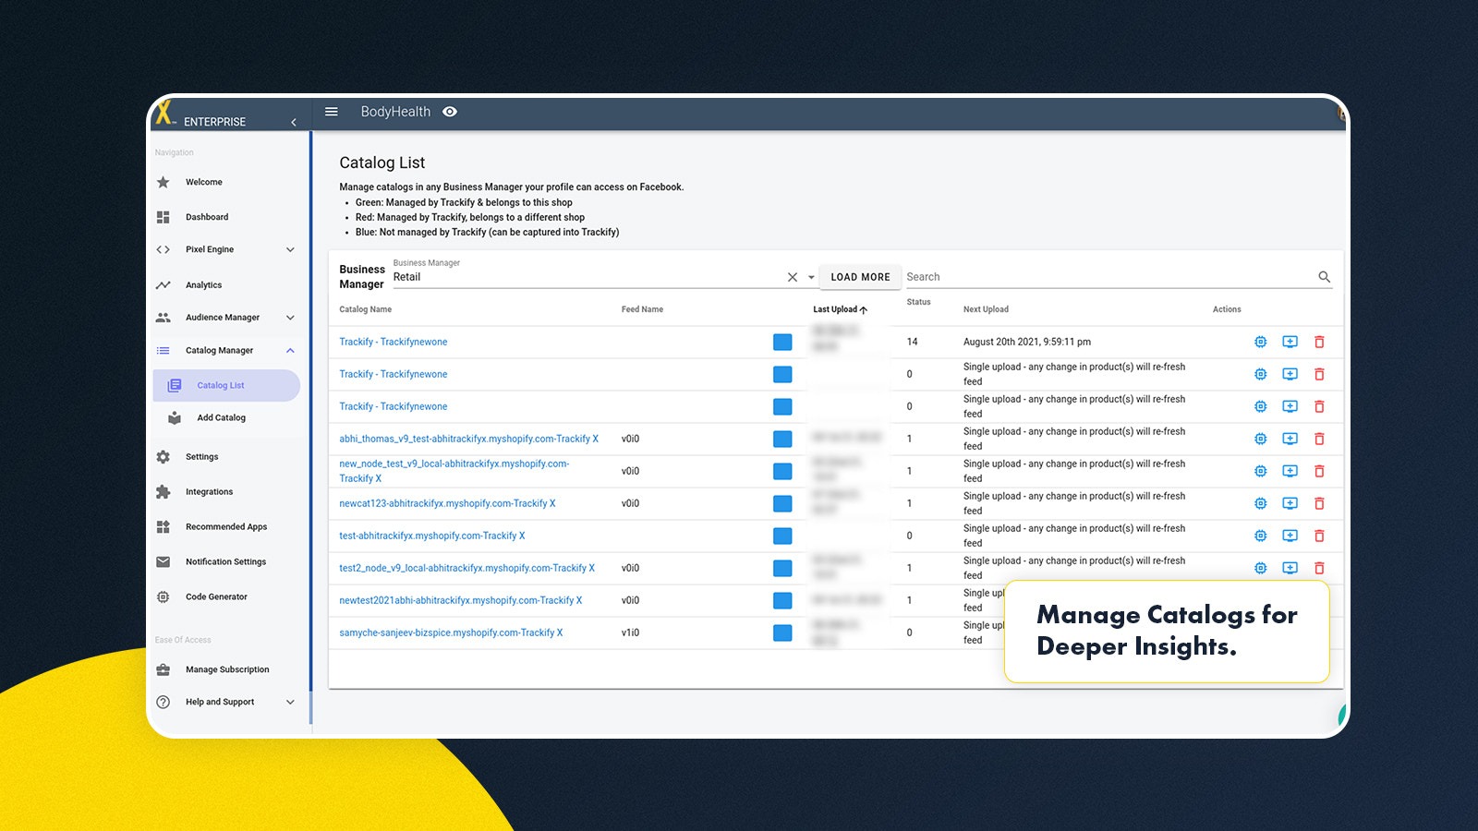Open settings gear for test-abhitrackifyx catalog

click(1260, 536)
